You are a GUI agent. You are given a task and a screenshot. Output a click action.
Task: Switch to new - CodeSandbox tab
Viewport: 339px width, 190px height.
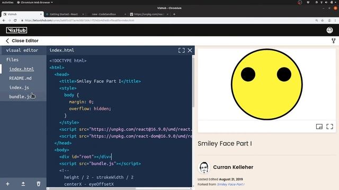(x=104, y=14)
